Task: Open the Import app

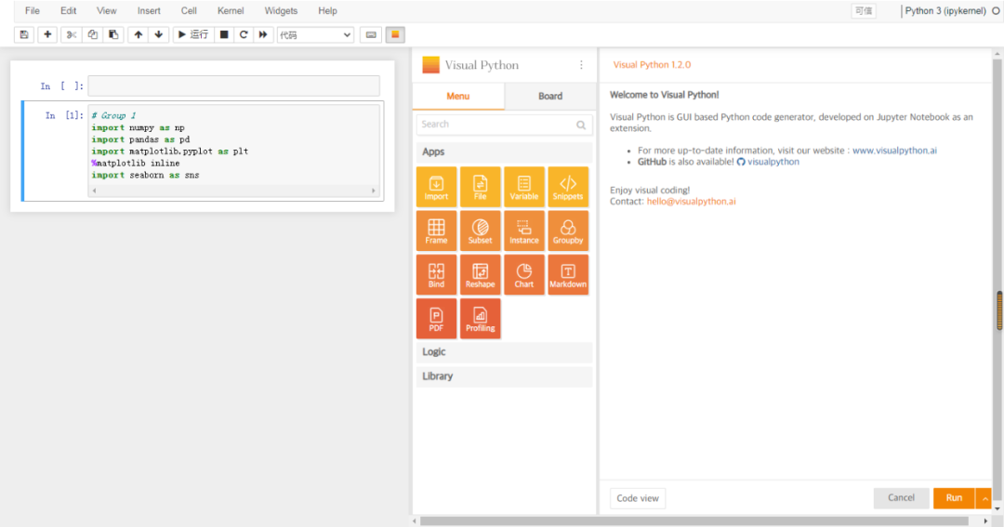Action: (x=437, y=187)
